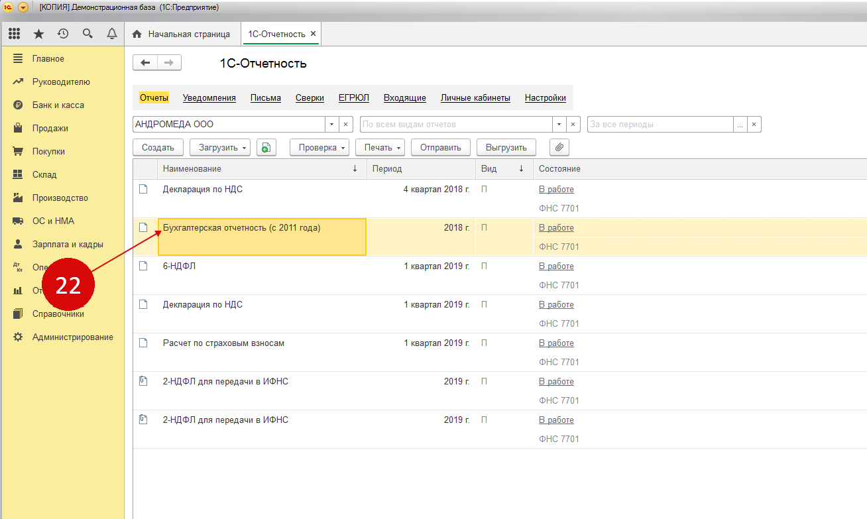This screenshot has width=867, height=519.
Task: Select Расчет по страховым взносам row
Action: (x=500, y=353)
